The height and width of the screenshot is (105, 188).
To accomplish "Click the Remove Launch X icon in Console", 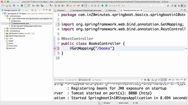I will 145,80.
